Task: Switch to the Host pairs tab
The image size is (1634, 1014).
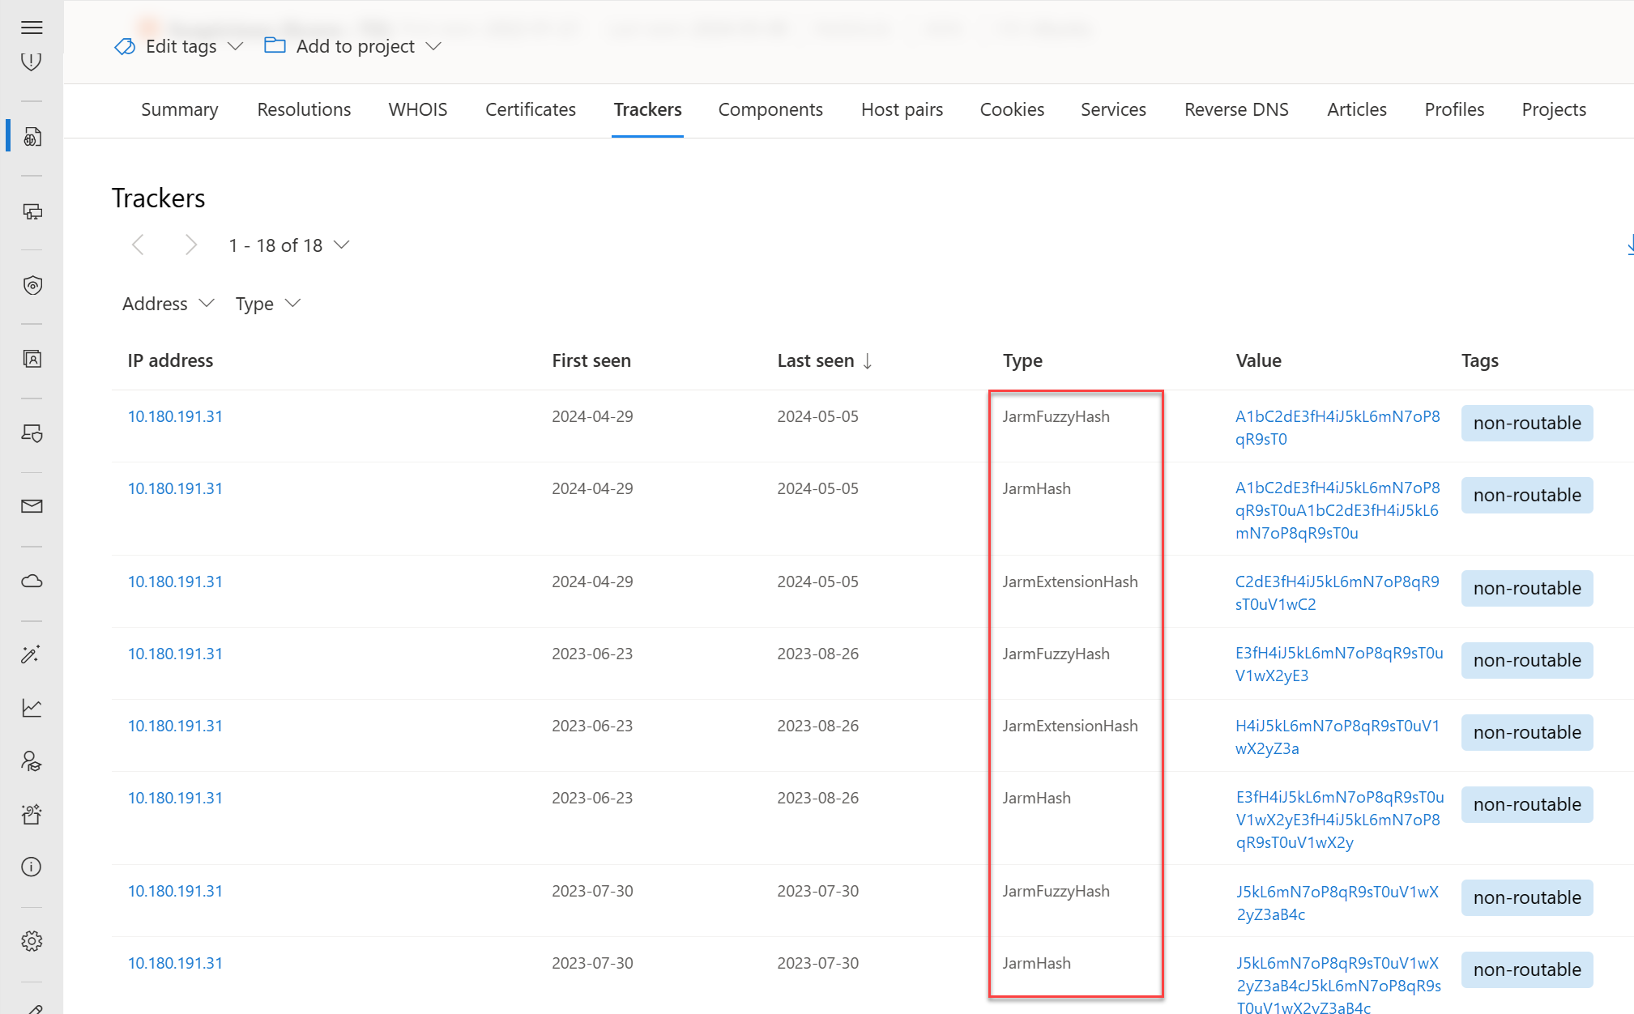Action: (902, 109)
